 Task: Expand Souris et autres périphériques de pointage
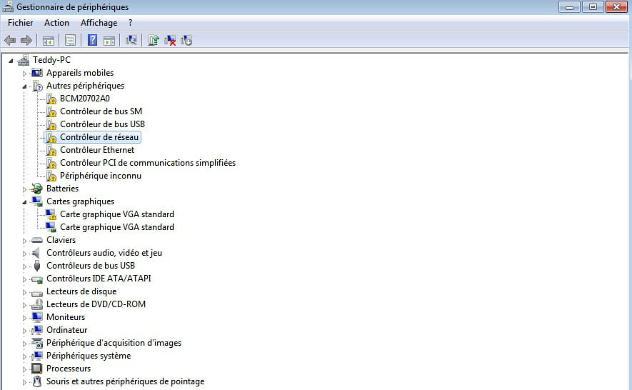(24, 382)
